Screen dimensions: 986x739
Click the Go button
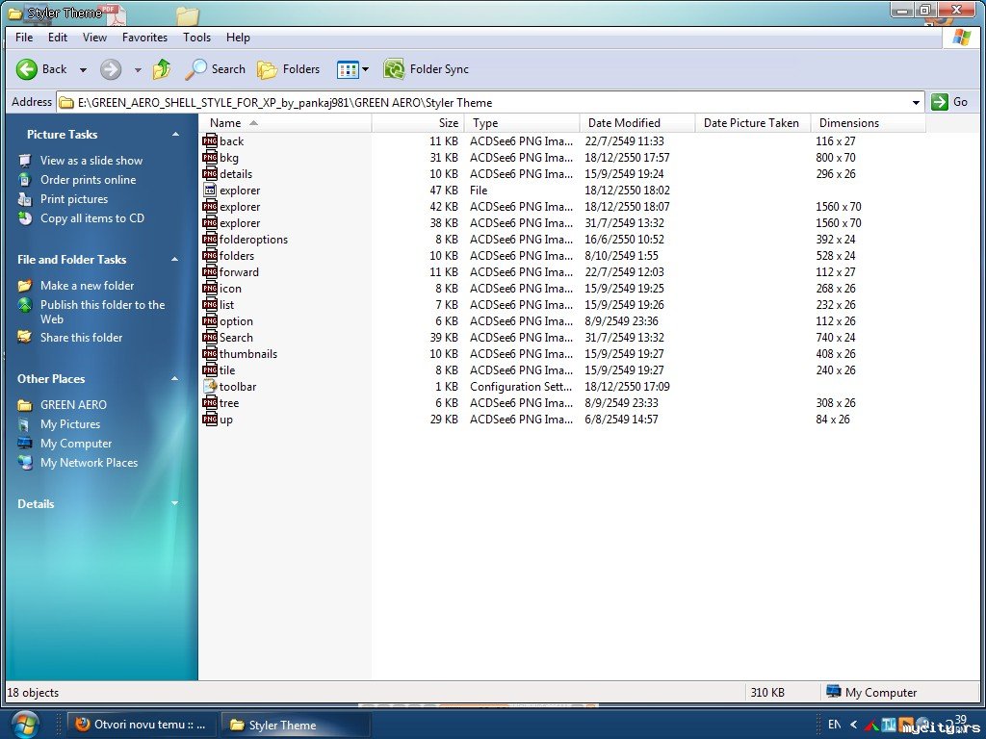click(950, 102)
